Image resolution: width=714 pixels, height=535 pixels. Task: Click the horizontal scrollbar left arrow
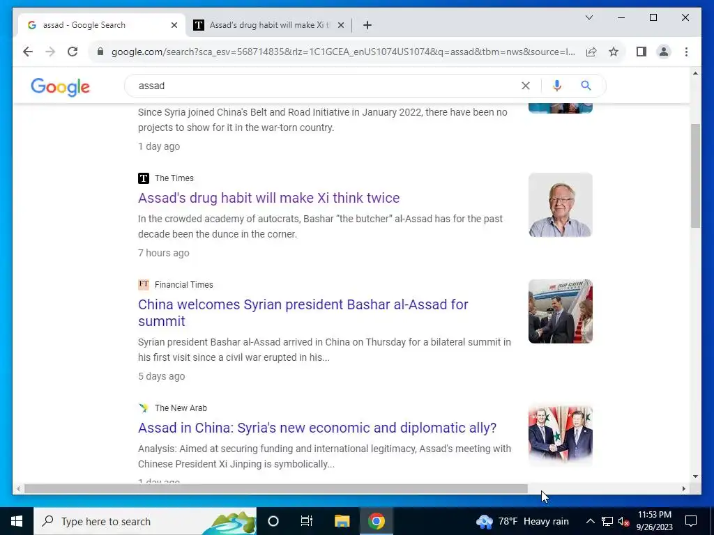click(x=18, y=488)
